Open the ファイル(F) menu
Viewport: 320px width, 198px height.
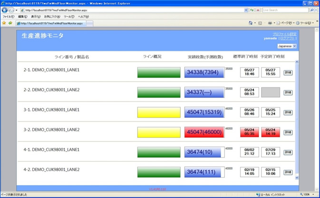tap(8, 17)
